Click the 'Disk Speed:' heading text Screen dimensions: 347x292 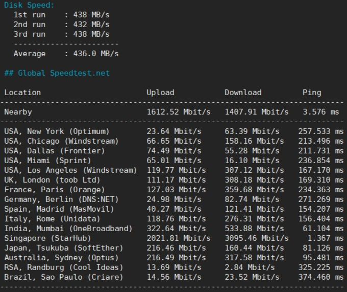click(29, 5)
